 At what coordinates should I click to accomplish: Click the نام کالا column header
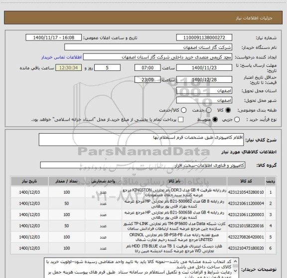pyautogui.click(x=174, y=181)
